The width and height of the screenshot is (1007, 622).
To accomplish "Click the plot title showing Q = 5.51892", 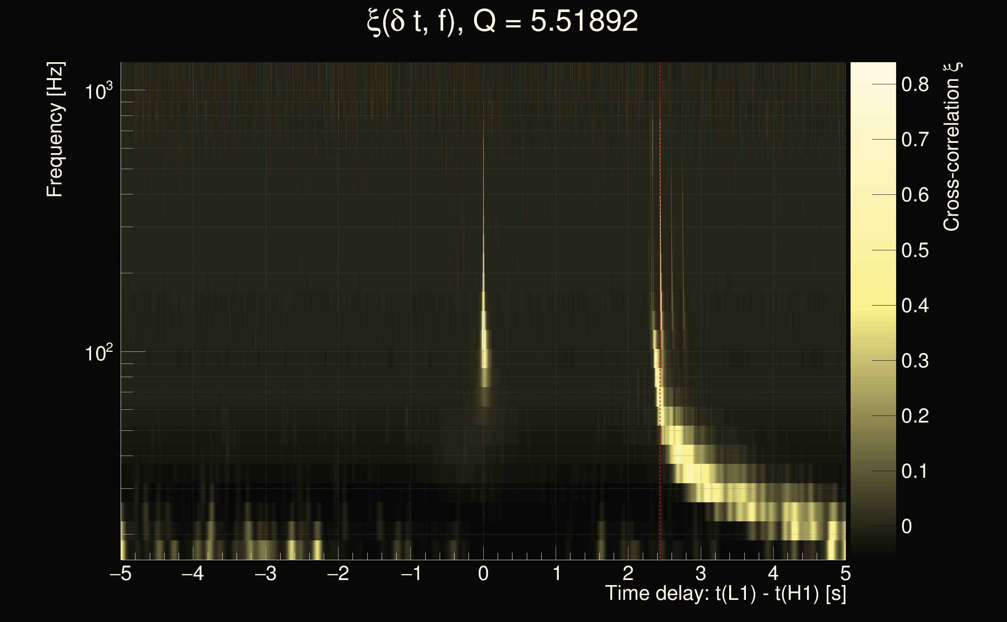I will (502, 21).
